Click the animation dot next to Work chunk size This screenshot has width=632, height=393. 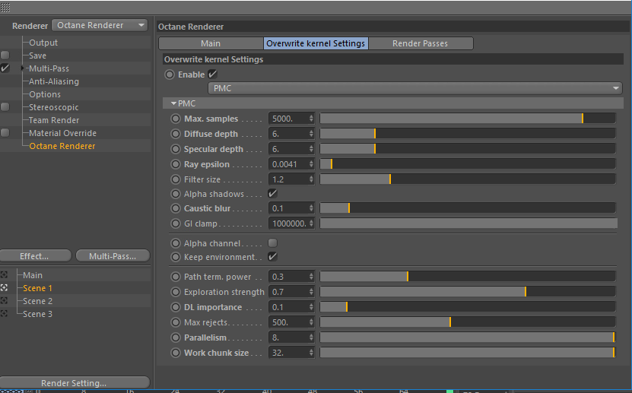pyautogui.click(x=176, y=353)
